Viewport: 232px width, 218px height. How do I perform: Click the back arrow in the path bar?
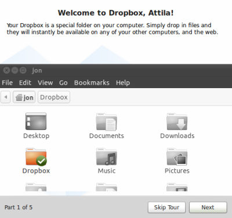coord(6,97)
